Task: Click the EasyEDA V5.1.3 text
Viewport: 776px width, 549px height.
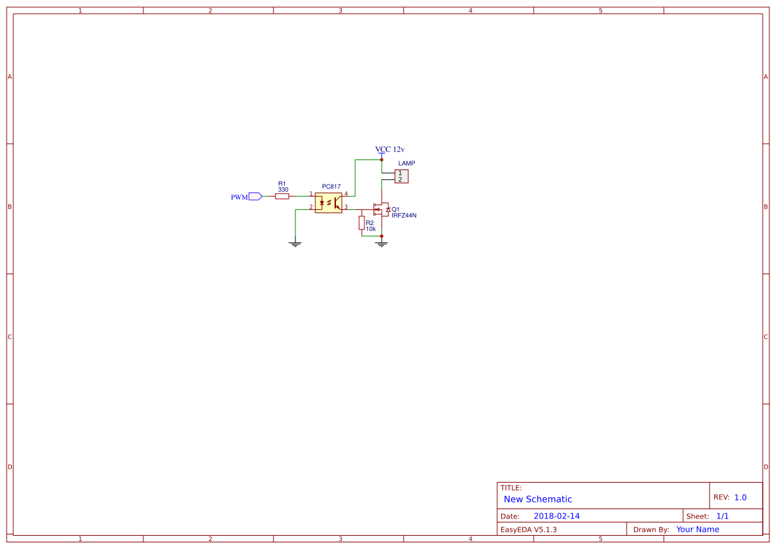Action: coord(529,529)
